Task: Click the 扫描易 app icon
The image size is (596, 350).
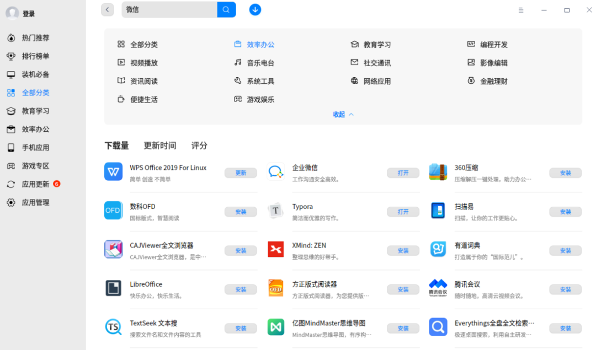Action: coord(438,211)
